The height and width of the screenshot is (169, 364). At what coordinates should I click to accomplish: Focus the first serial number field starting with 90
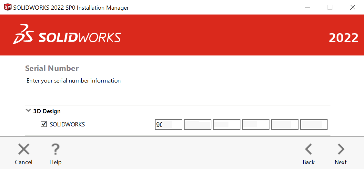168,125
